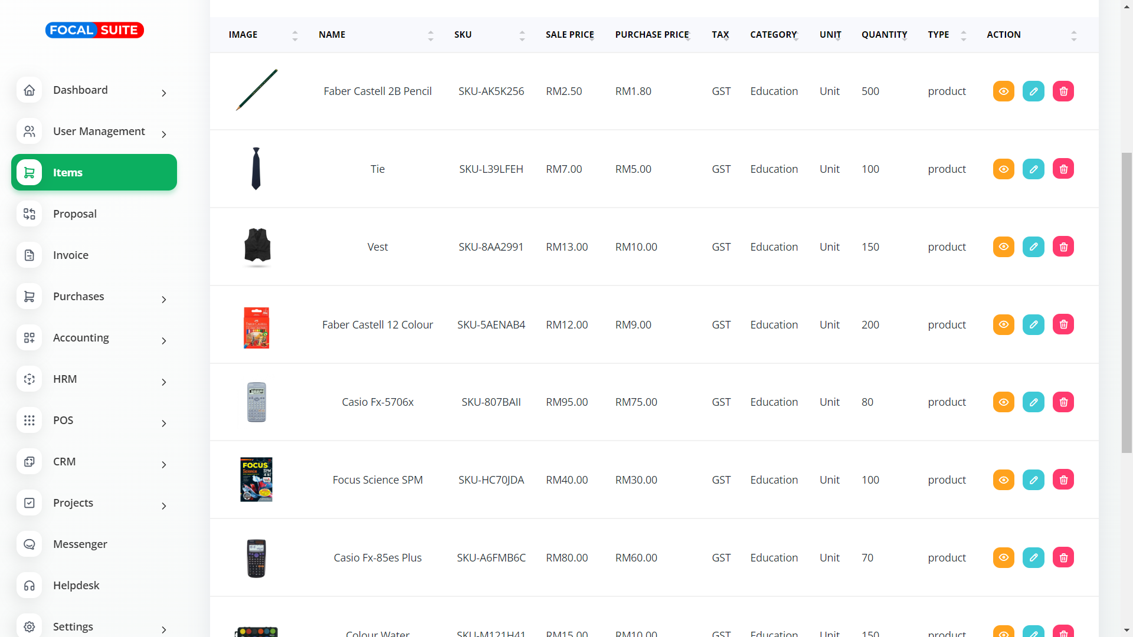Expand the Dashboard submenu chevron
1133x637 pixels.
point(164,93)
